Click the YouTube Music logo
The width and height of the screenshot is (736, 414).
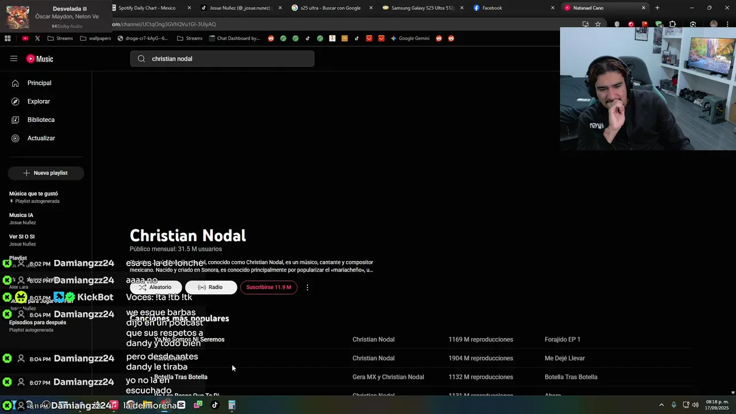tap(40, 59)
